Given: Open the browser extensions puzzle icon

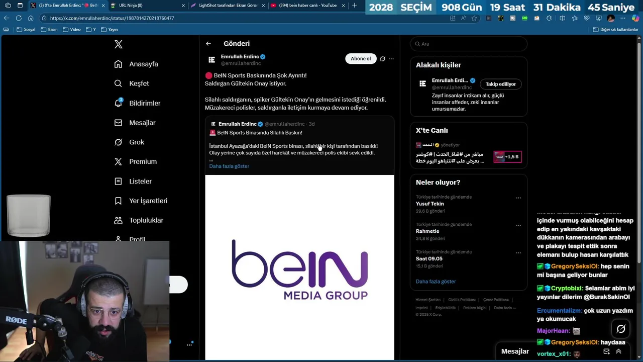Looking at the screenshot, I should pos(549,18).
